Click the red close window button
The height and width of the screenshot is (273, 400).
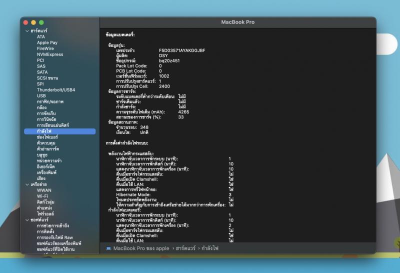[26, 22]
